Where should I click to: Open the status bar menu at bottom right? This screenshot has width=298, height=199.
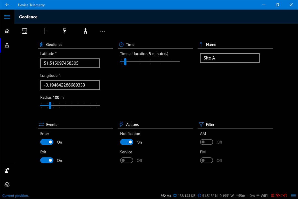click(293, 195)
